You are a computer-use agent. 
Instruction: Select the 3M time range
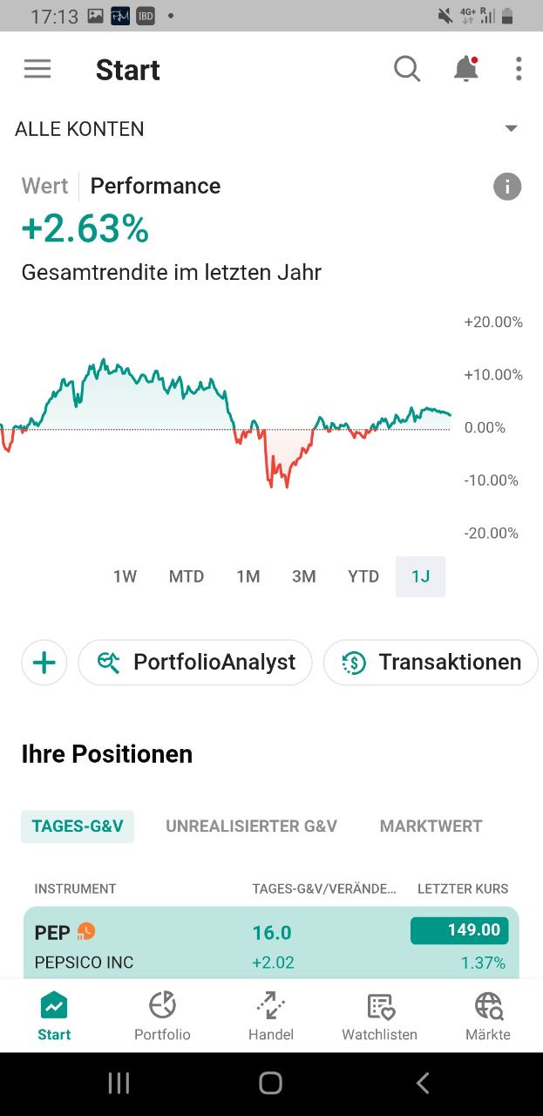(303, 576)
